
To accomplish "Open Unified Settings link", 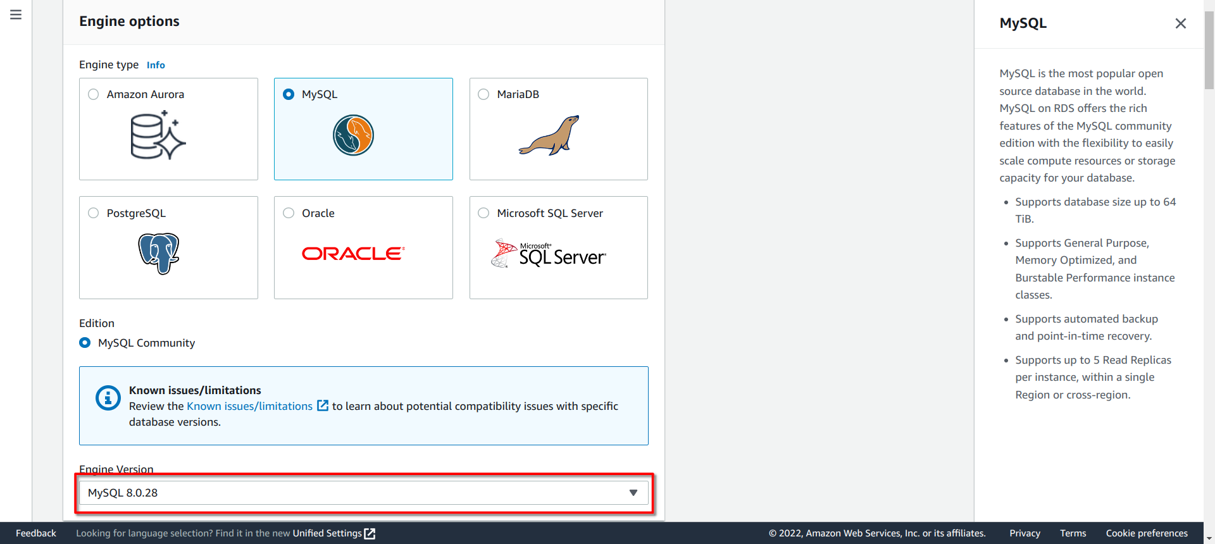I will (327, 533).
